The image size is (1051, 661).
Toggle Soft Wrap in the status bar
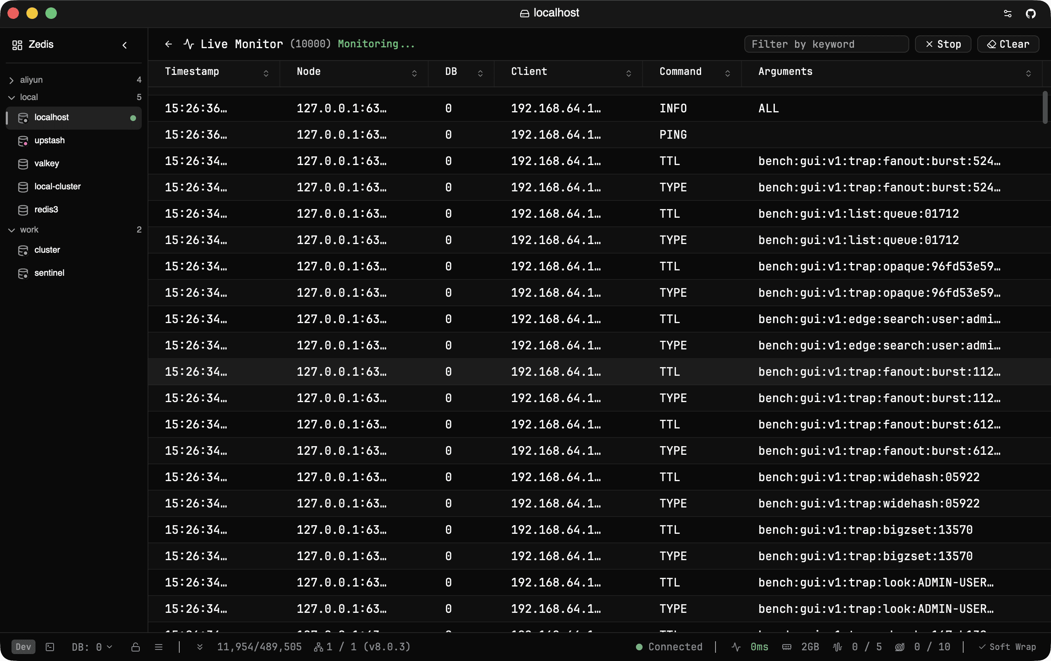pyautogui.click(x=1007, y=647)
